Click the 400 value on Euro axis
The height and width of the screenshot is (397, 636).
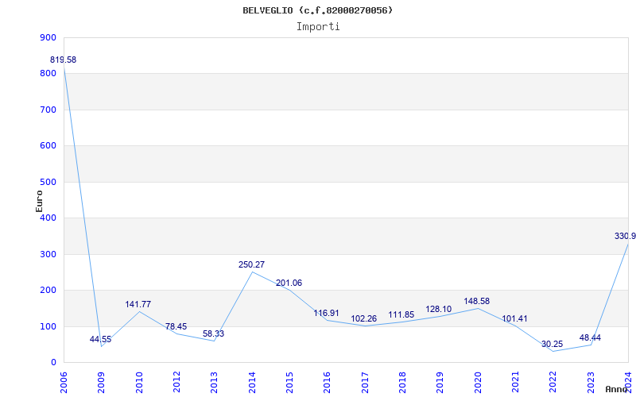tap(48, 218)
